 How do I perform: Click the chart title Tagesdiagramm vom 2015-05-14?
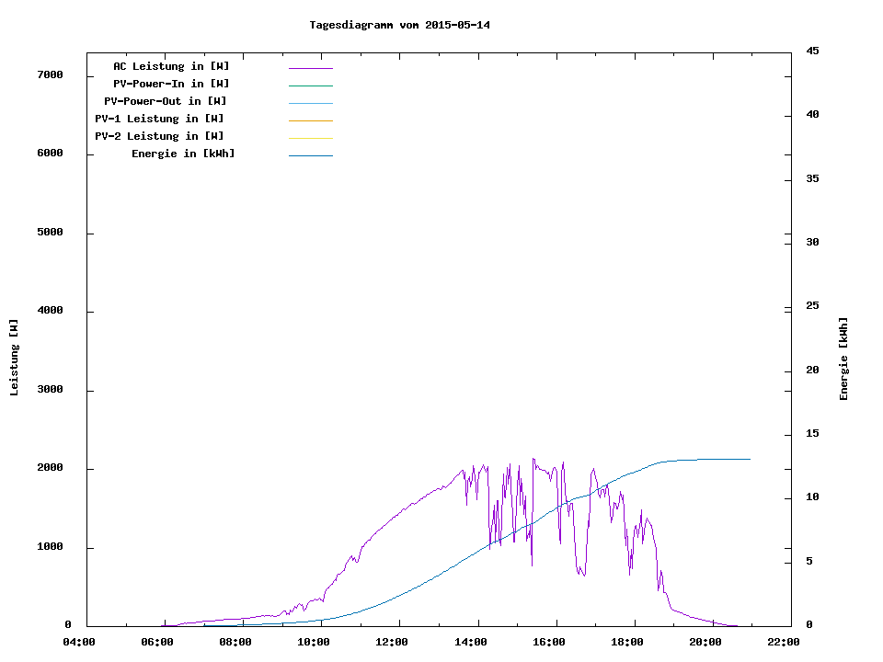tap(399, 25)
